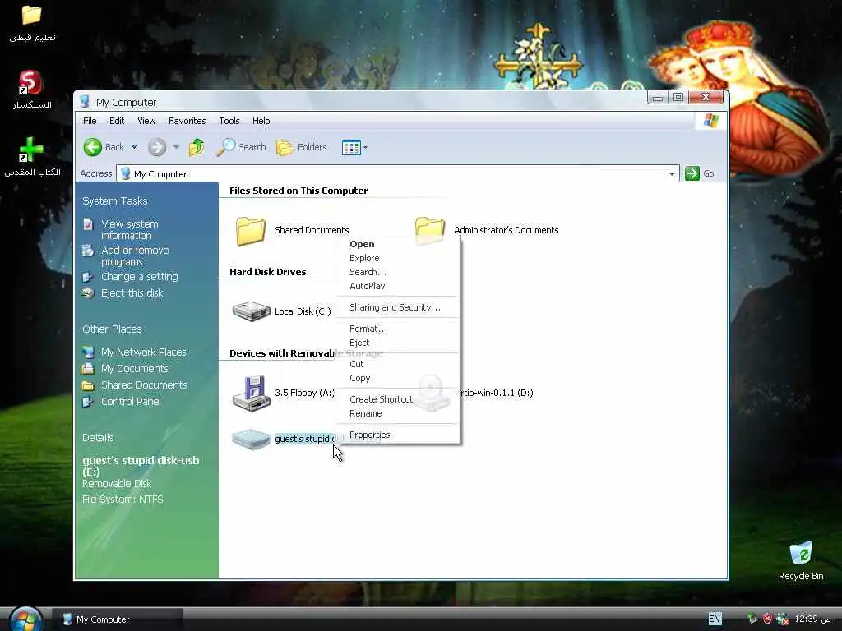Select the 3.5 Floppy (A:) icon

coord(251,393)
